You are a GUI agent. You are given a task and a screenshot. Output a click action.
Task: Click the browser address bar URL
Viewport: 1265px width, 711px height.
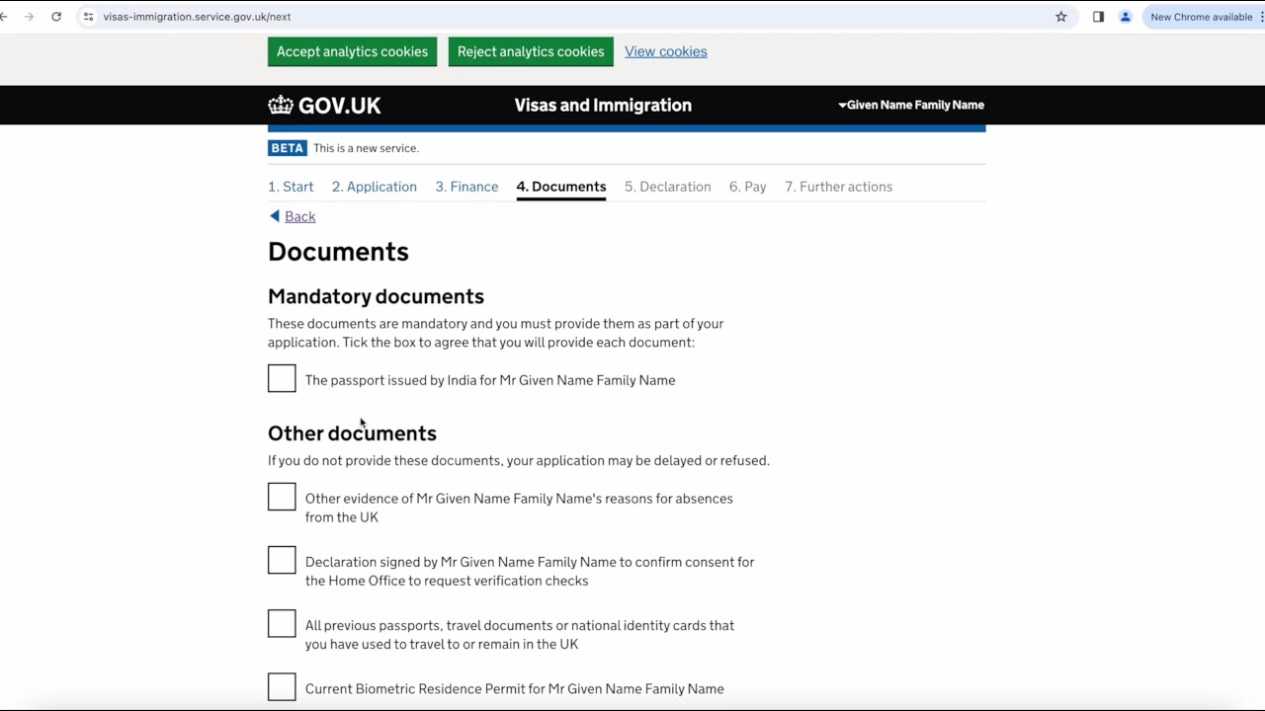(197, 17)
